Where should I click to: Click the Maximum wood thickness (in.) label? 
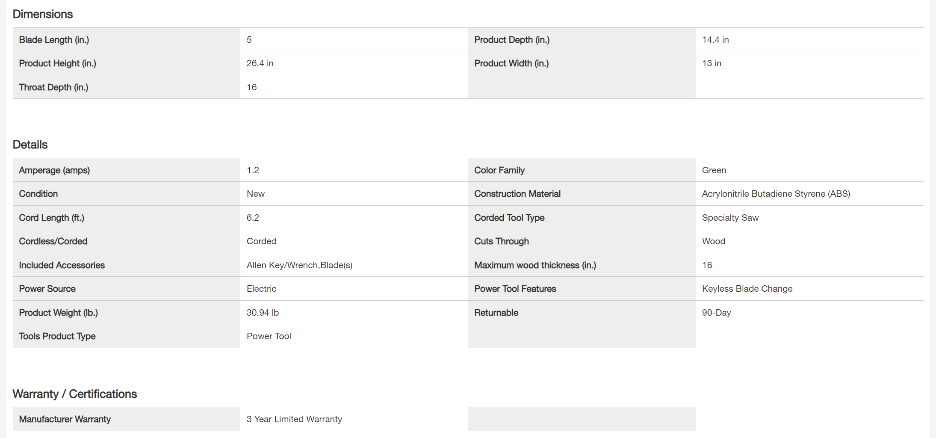coord(535,265)
